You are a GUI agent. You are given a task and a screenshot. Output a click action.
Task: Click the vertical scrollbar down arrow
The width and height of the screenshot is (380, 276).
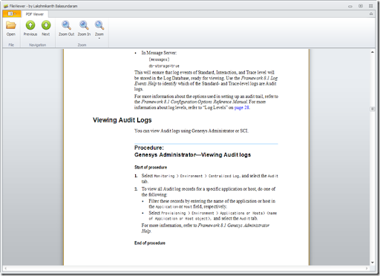tap(373, 263)
